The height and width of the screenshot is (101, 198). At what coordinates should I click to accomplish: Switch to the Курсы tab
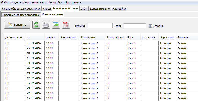(x=47, y=9)
